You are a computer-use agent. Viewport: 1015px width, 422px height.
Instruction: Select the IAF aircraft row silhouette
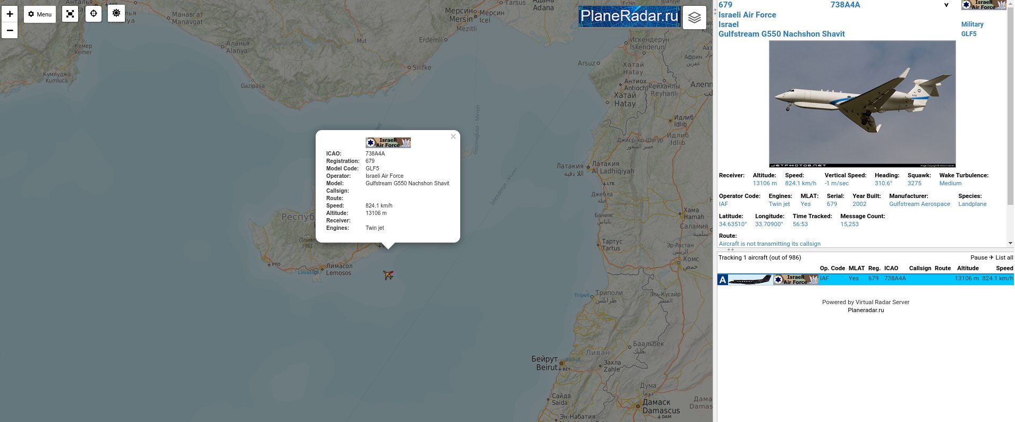750,279
